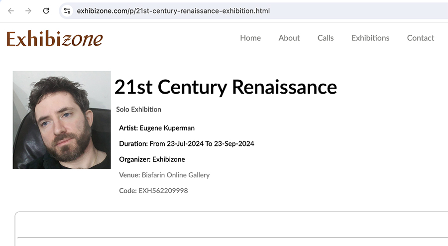Click the Exhibizone logo
The image size is (448, 246).
pyautogui.click(x=55, y=38)
